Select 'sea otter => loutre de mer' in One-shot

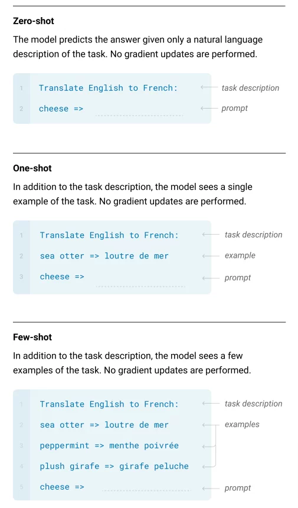coord(104,256)
